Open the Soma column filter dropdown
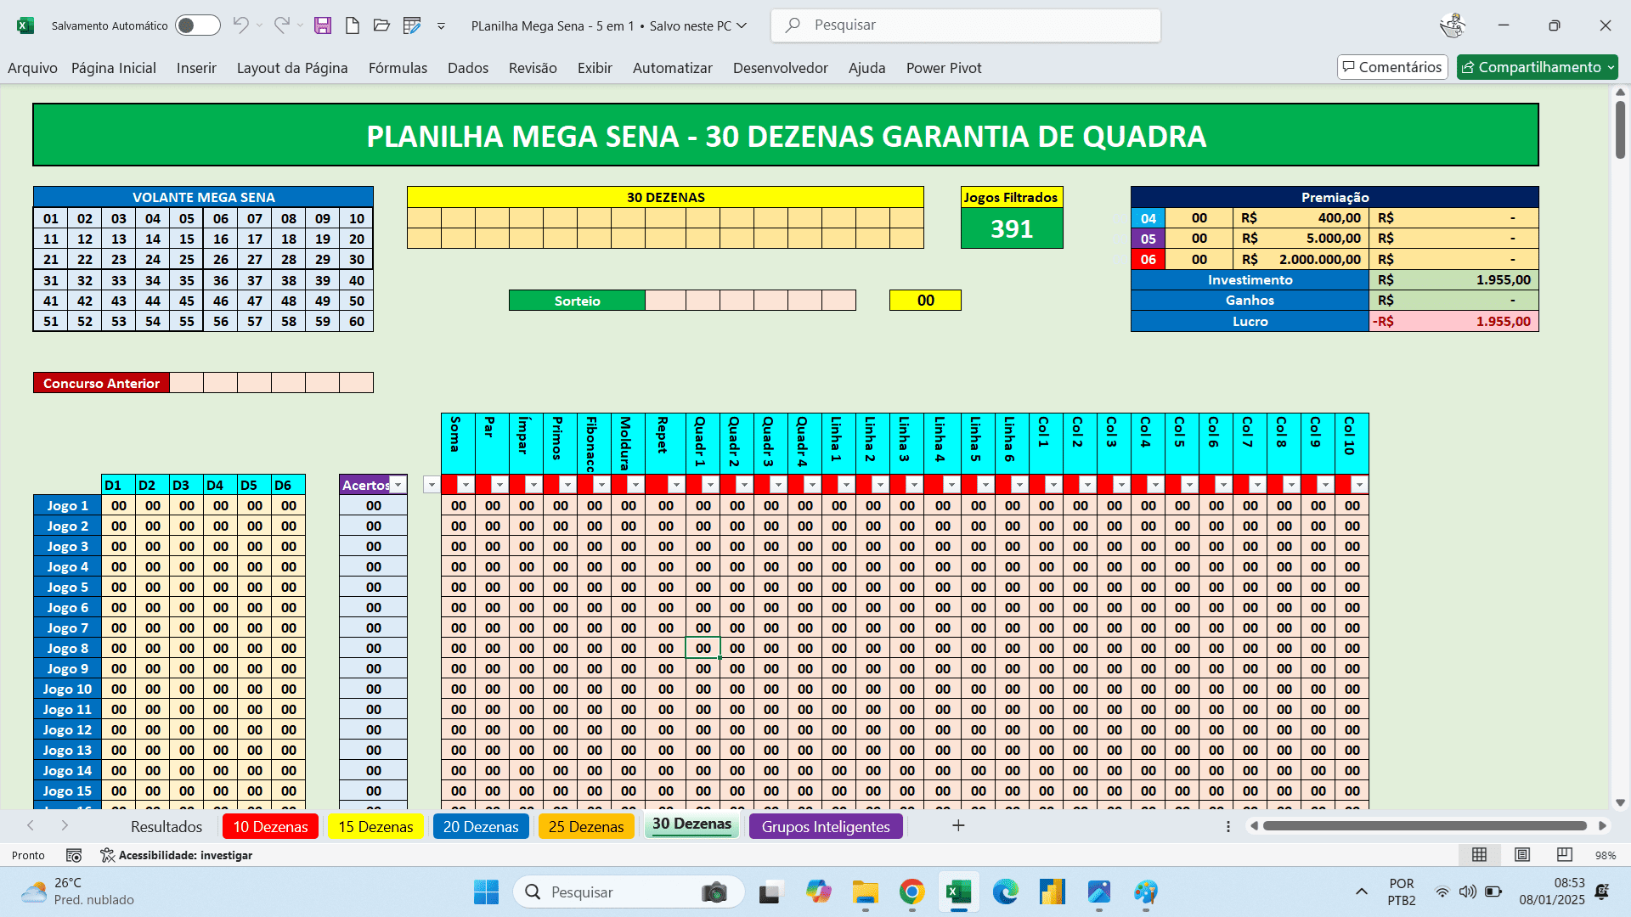The height and width of the screenshot is (917, 1631). pyautogui.click(x=466, y=485)
